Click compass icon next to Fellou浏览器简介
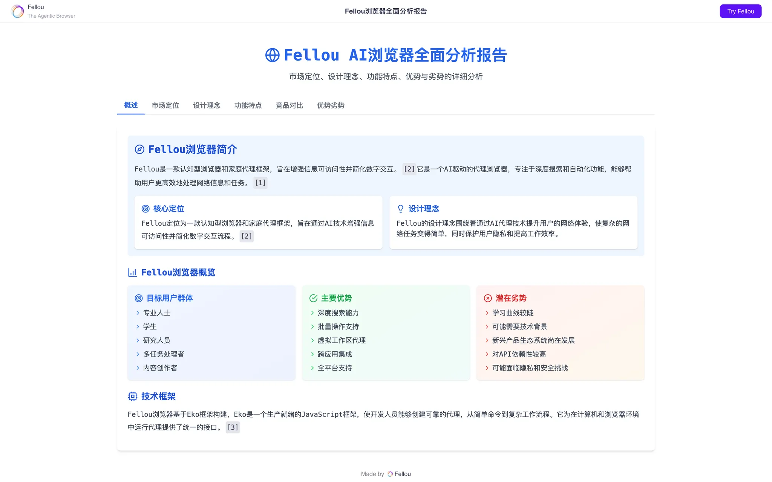This screenshot has height=482, width=772. [139, 149]
